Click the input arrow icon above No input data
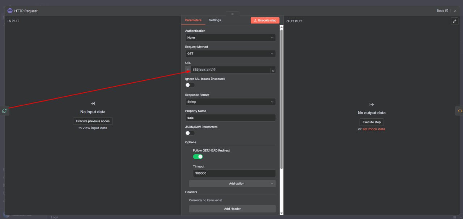This screenshot has width=463, height=219. (x=93, y=103)
